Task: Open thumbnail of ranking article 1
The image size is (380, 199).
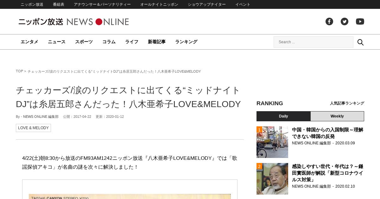Action: tap(272, 142)
